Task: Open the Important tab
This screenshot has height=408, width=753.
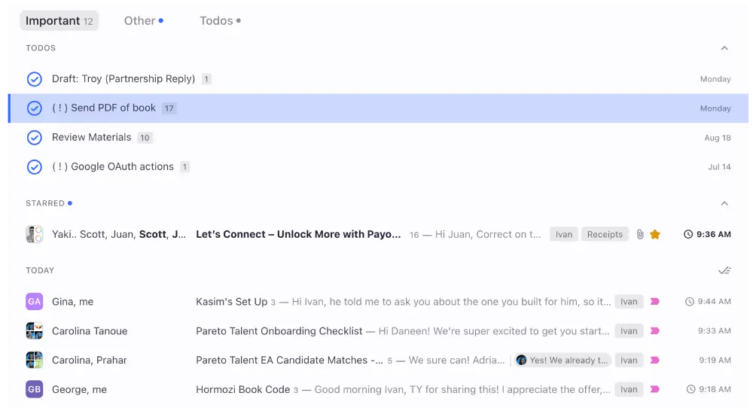Action: click(x=59, y=20)
